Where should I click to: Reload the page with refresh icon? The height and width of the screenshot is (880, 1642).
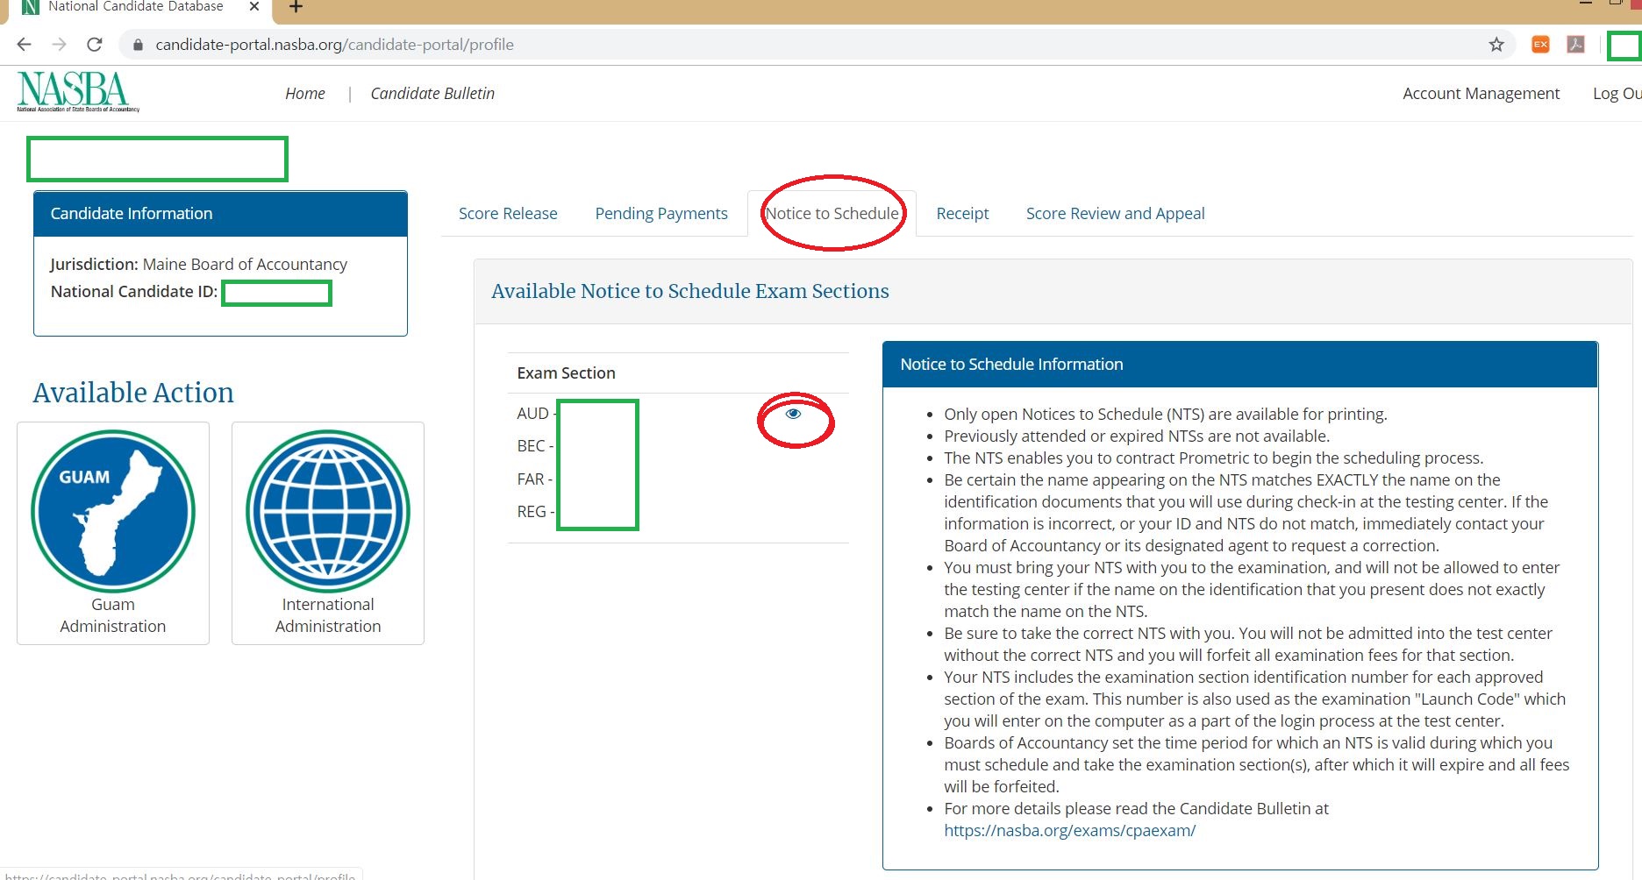[95, 45]
